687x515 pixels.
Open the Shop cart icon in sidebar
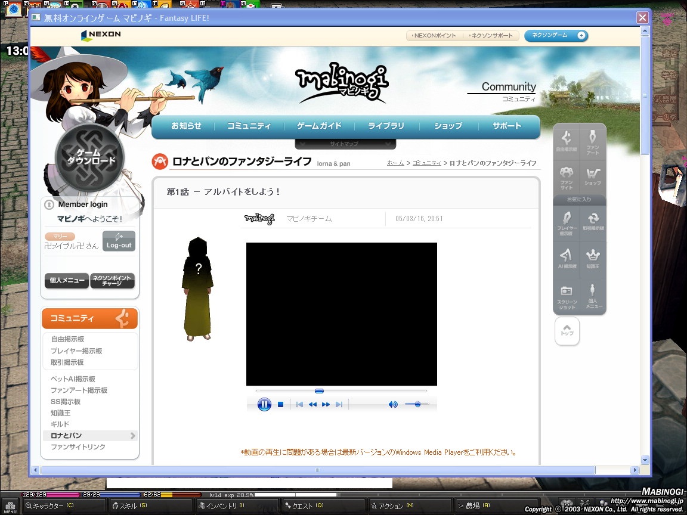pos(593,176)
